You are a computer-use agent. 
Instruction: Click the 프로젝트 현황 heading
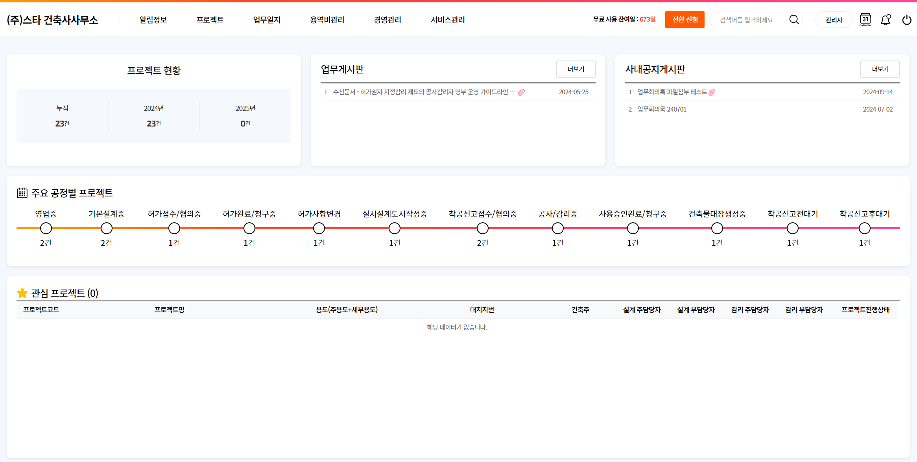click(x=154, y=70)
